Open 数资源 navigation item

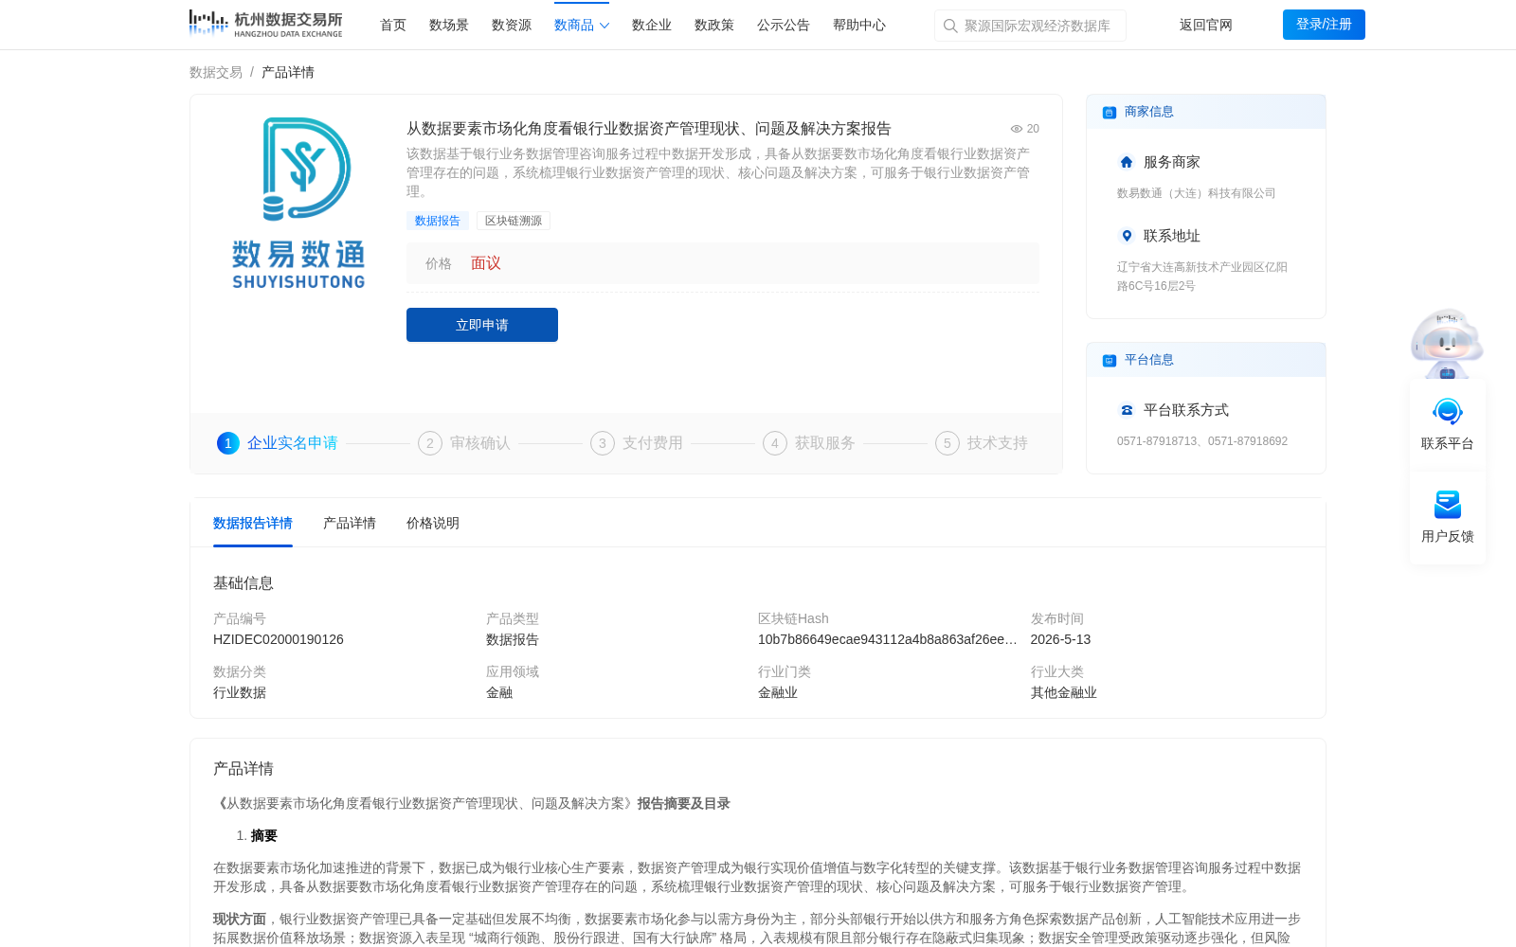click(x=512, y=25)
